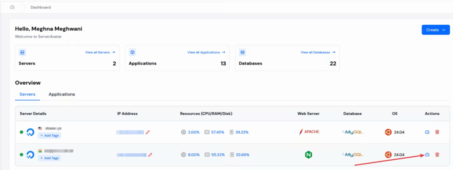Click the disk usage 39.23% value
453x170 pixels.
(242, 132)
